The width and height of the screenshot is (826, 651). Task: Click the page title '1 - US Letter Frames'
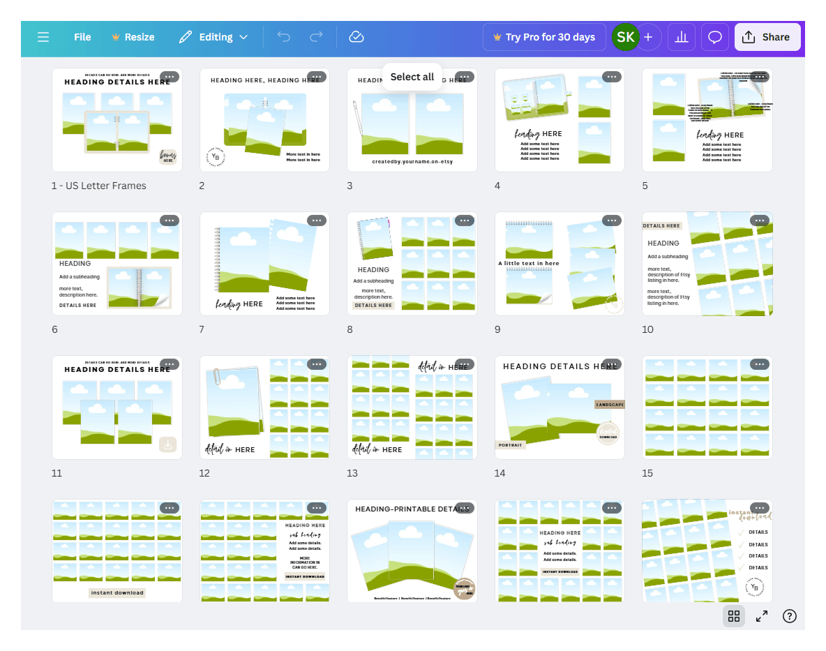coord(99,186)
